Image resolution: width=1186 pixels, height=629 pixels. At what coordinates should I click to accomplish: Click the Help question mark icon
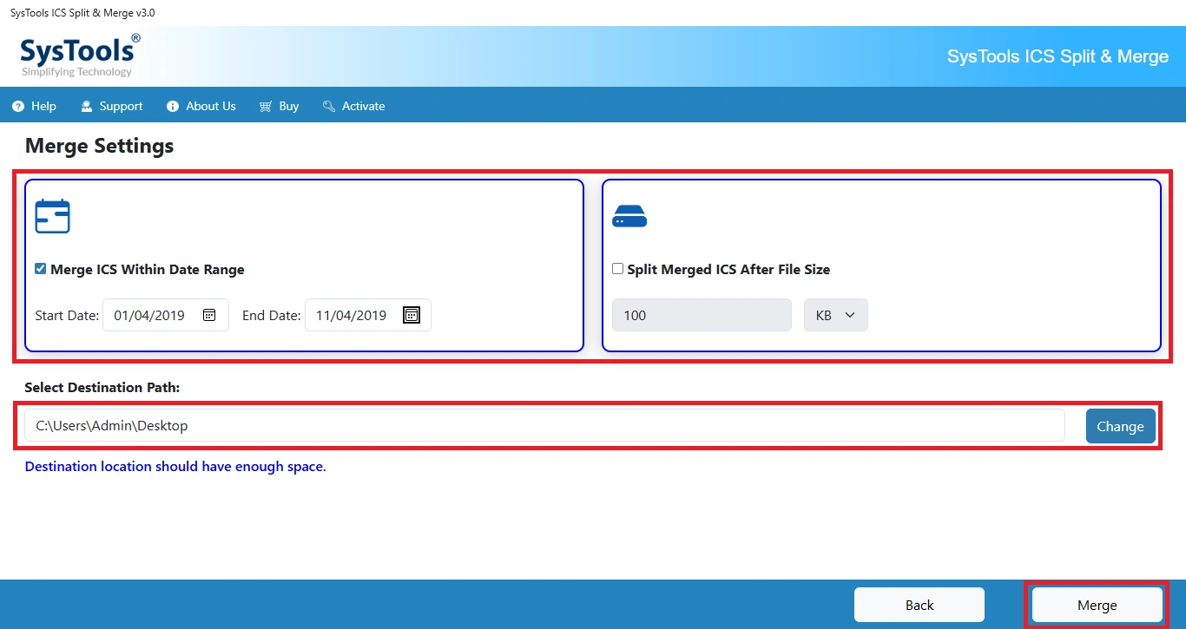tap(18, 106)
